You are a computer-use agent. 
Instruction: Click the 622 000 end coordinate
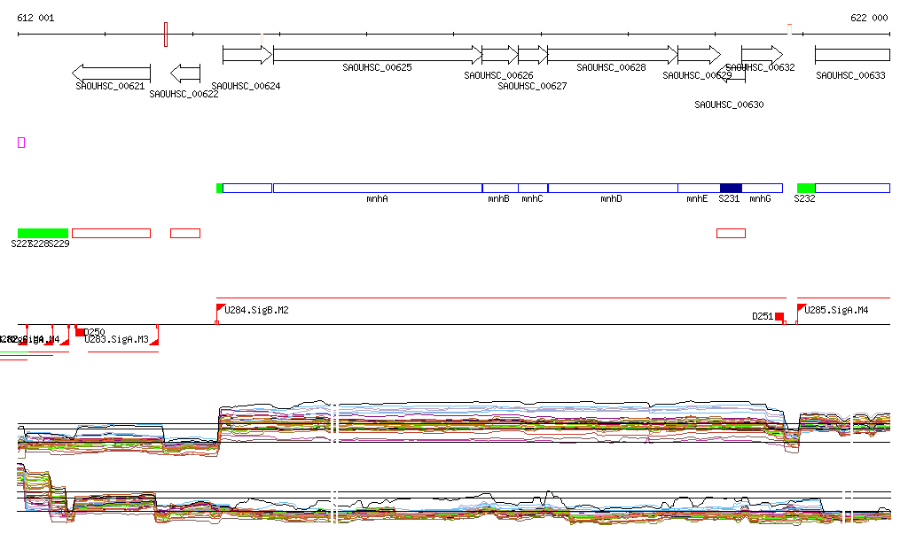[x=869, y=18]
